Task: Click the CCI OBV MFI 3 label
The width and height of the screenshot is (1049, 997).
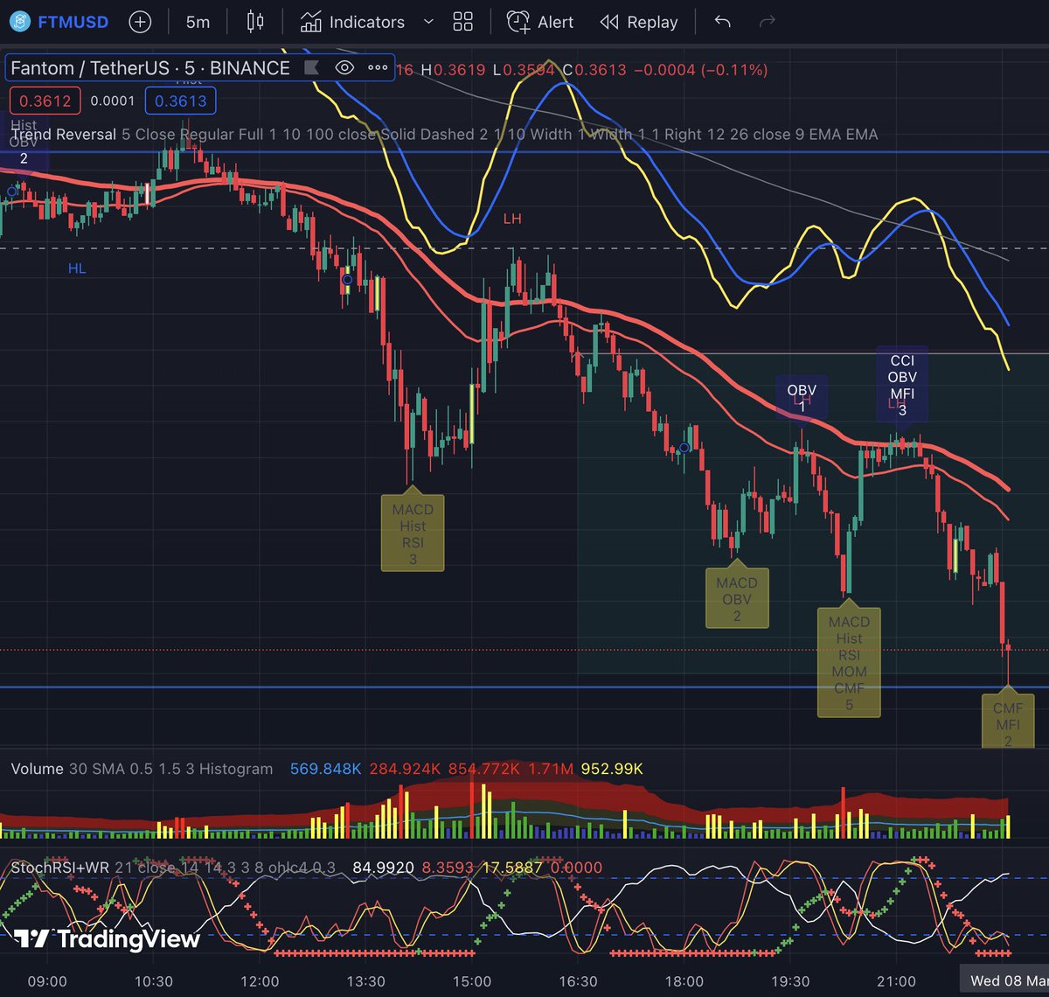Action: [902, 385]
